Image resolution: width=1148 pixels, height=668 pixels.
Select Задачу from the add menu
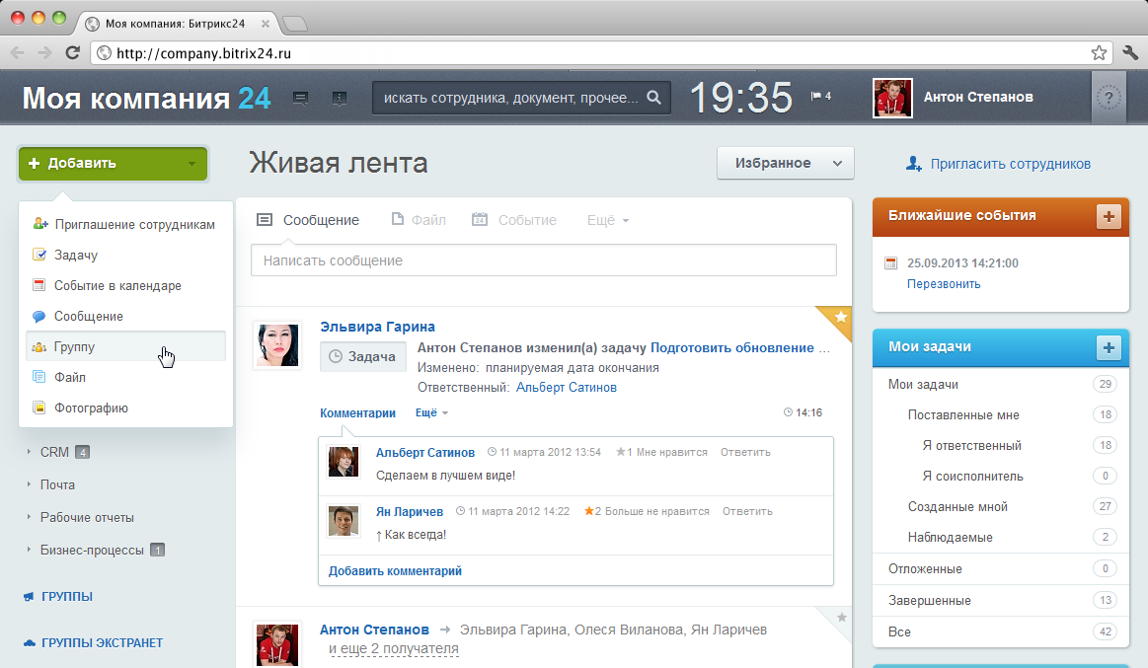126,255
